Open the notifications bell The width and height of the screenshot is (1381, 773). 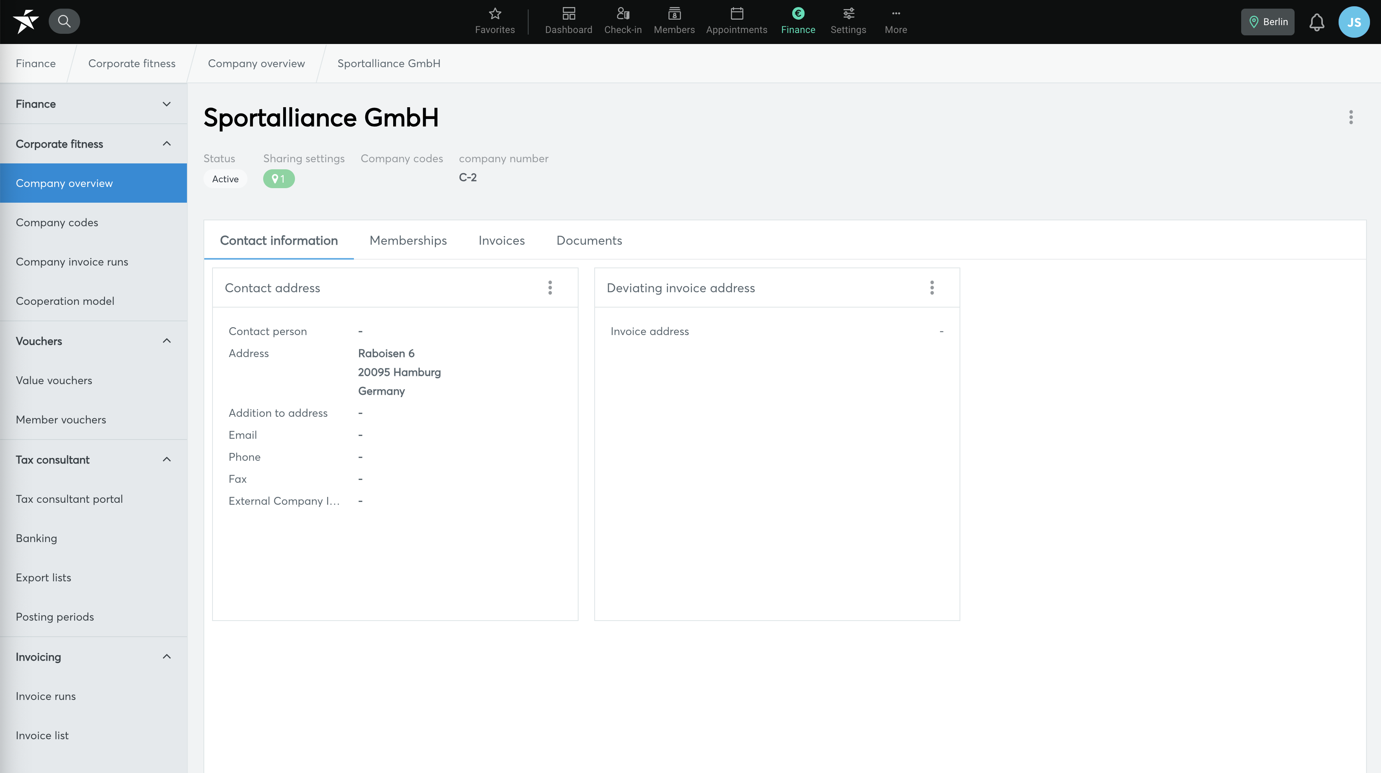coord(1317,22)
